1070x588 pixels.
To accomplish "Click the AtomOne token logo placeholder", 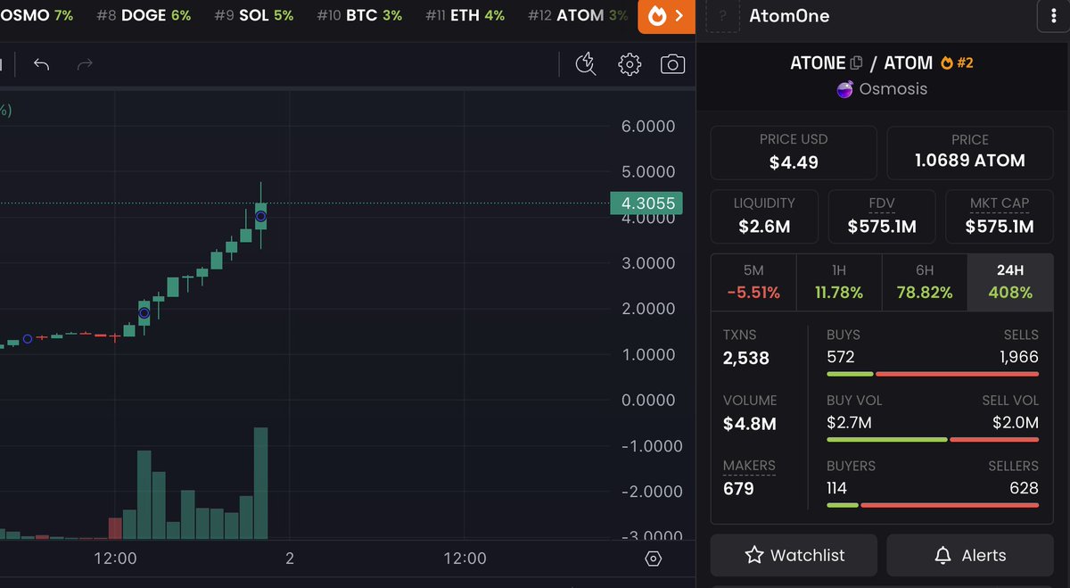I will 722,16.
